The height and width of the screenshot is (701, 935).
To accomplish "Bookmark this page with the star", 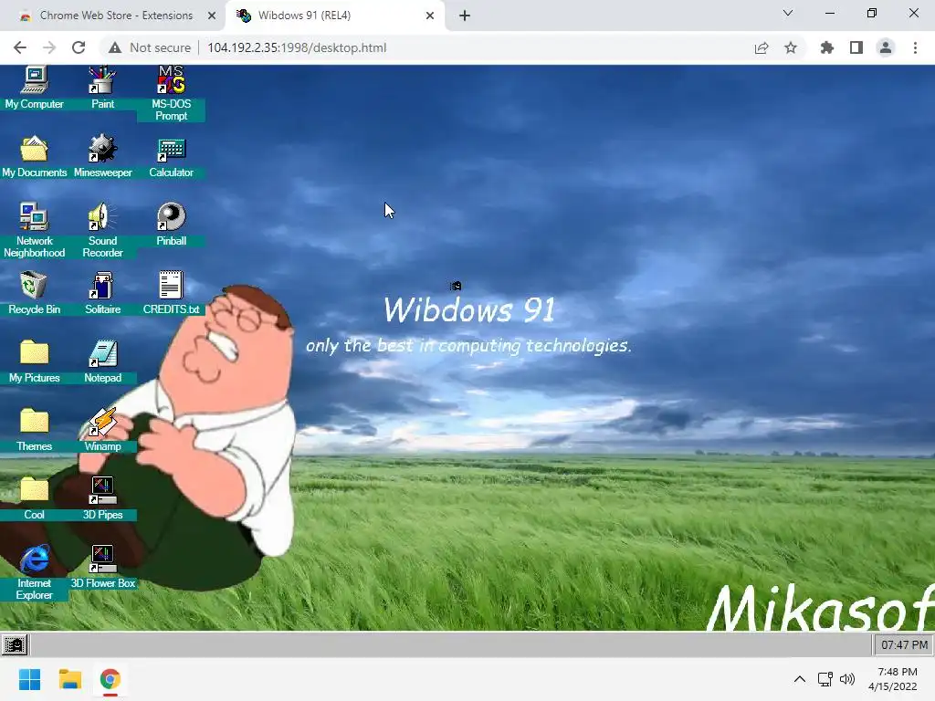I will coord(791,47).
